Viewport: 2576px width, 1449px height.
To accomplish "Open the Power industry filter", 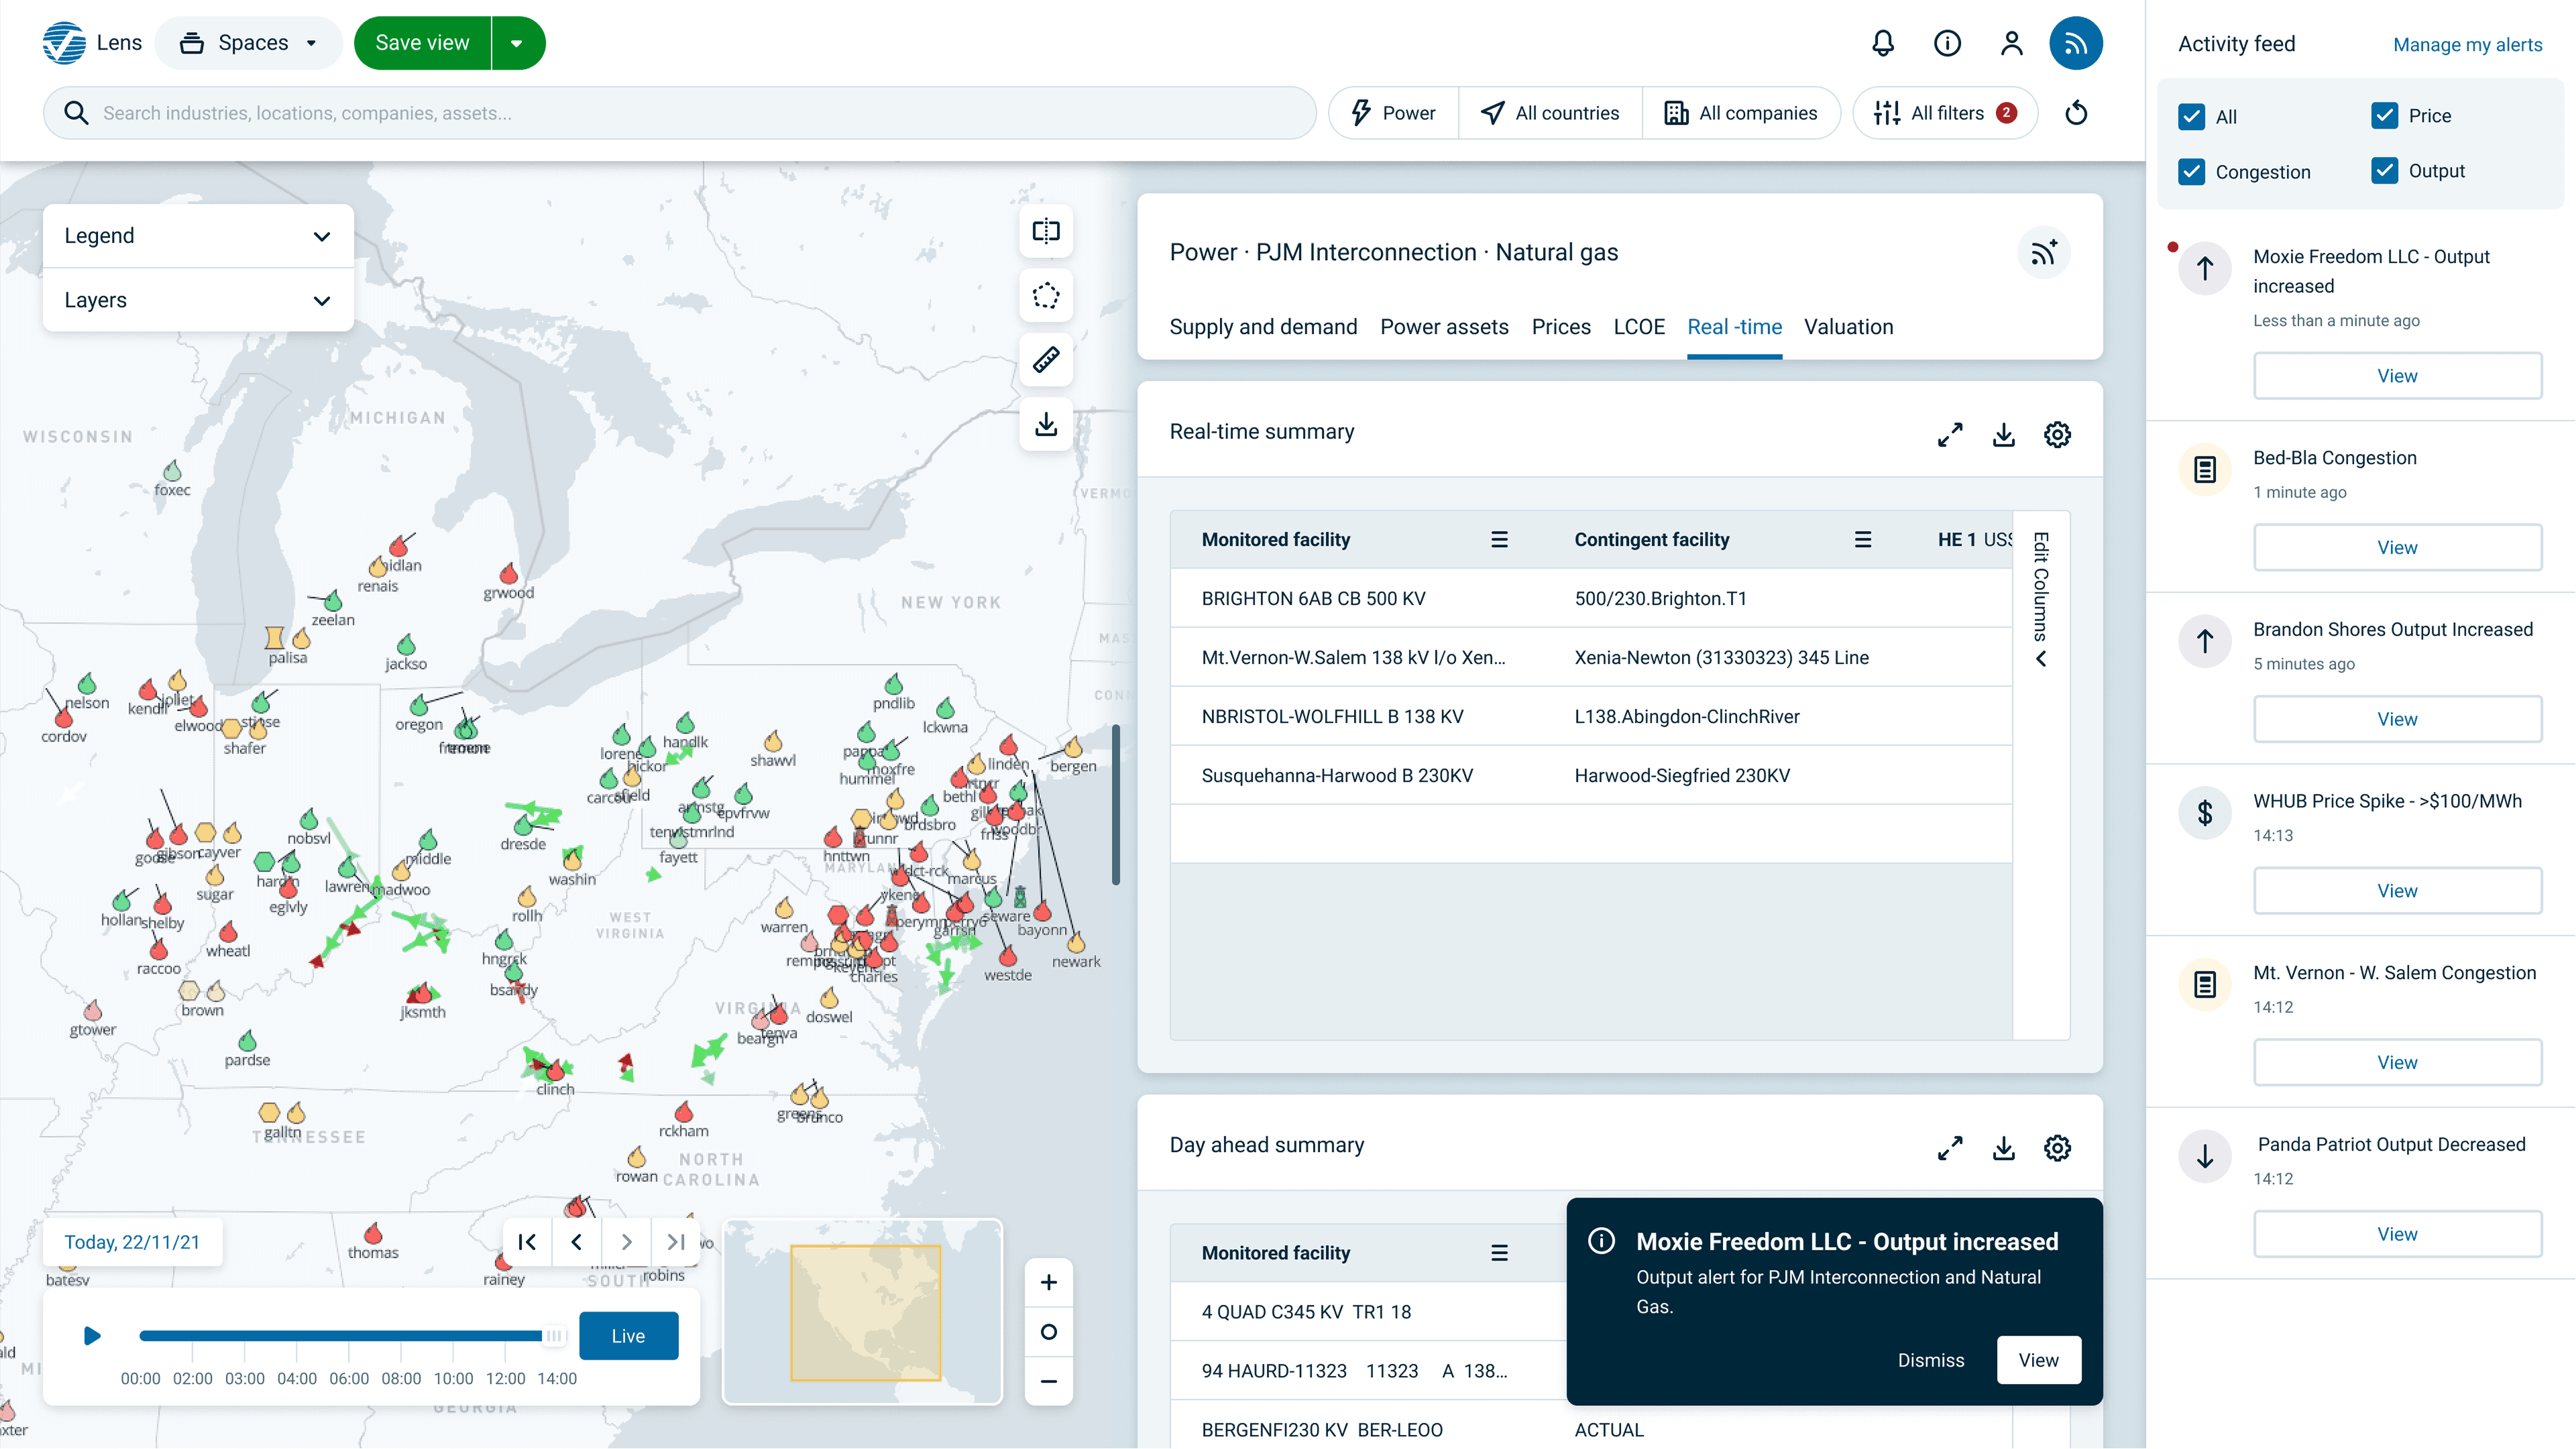I will (1394, 113).
